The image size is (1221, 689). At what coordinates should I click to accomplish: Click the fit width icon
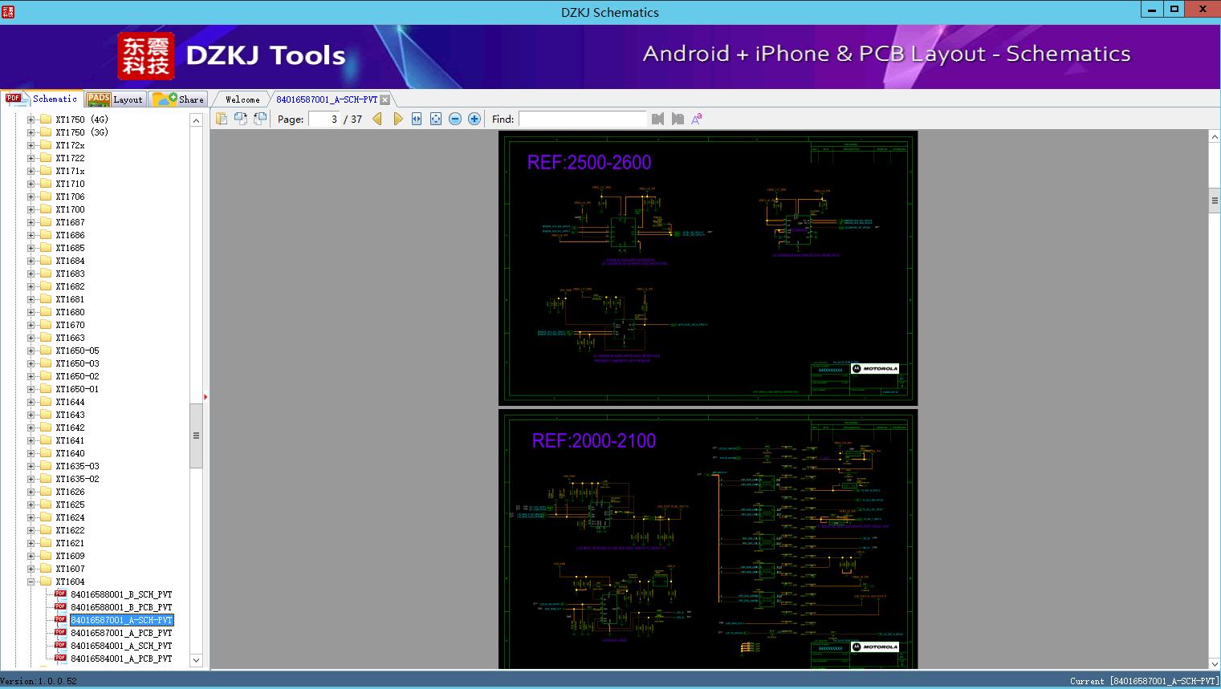click(x=417, y=119)
